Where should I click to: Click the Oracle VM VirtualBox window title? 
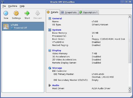pyautogui.click(x=63, y=2)
